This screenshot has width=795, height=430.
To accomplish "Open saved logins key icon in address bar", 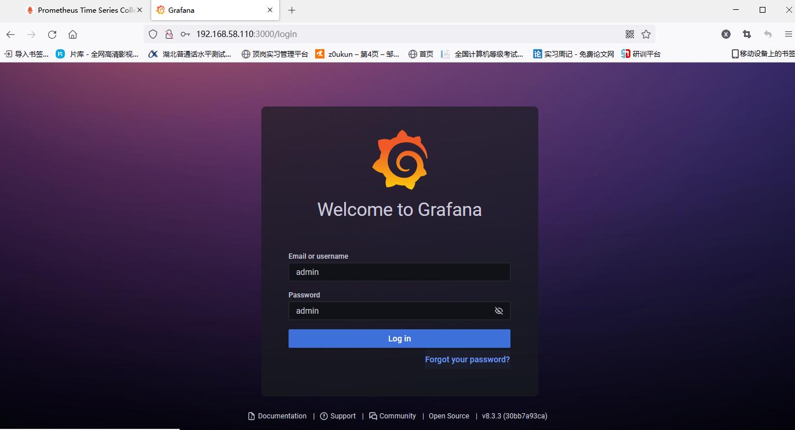I will pos(185,34).
